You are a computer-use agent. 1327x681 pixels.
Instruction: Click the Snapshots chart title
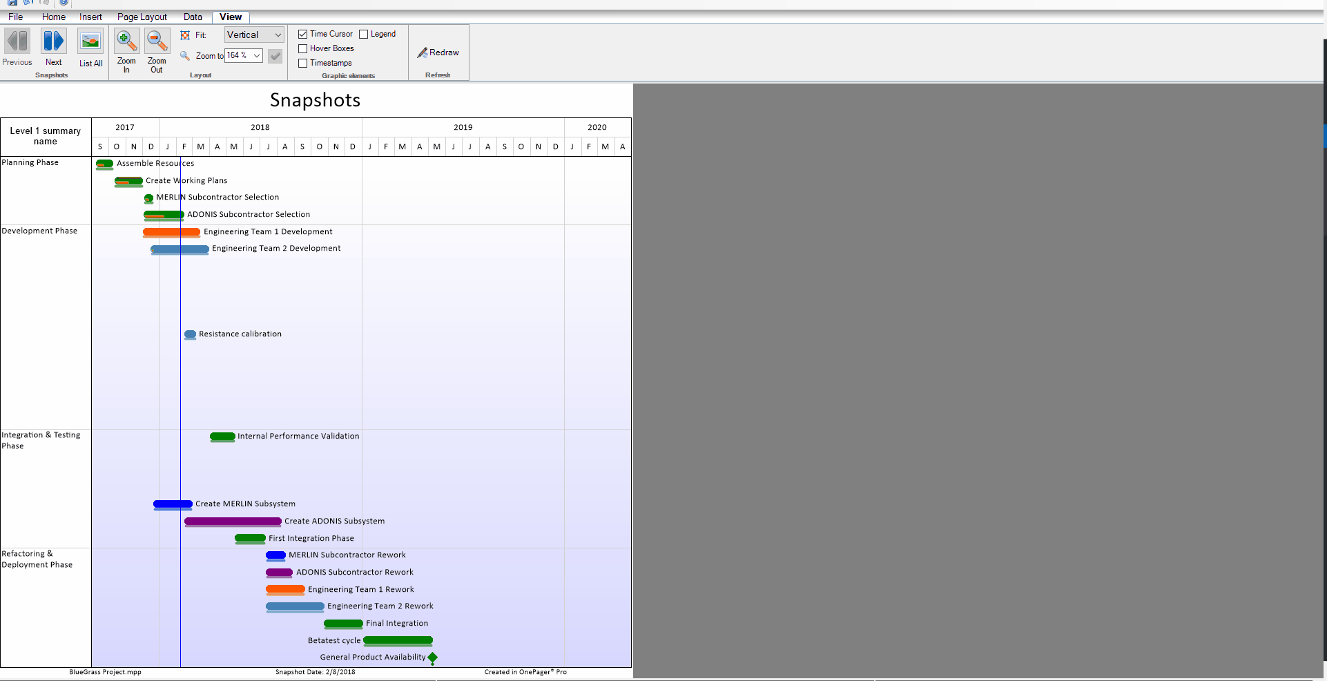pos(315,100)
